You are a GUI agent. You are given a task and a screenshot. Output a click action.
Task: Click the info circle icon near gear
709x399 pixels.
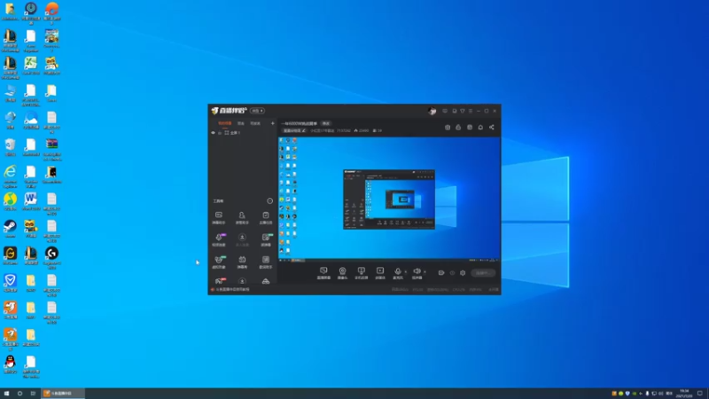coord(452,273)
